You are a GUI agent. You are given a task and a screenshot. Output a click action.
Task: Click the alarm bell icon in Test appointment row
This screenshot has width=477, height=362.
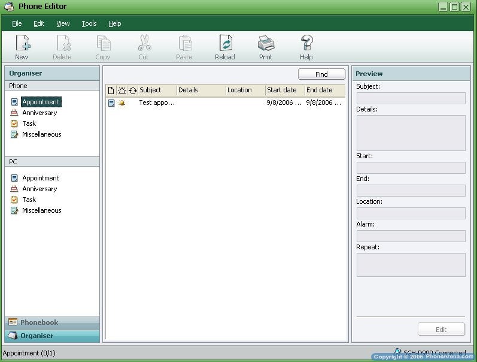[x=122, y=103]
